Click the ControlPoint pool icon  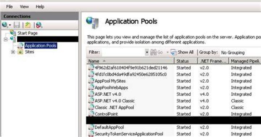click(x=91, y=113)
